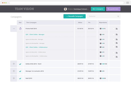Click Agence de Montpellier - Manager row text
Viewport: 131px width, 107px height.
pos(35,43)
